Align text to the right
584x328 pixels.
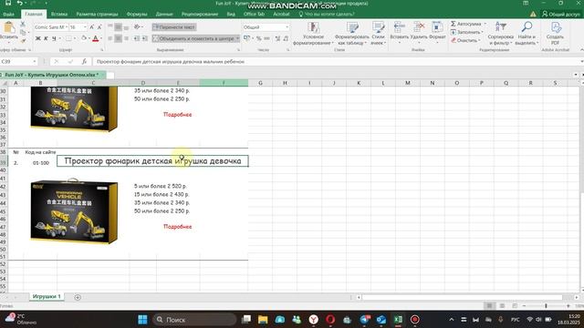pyautogui.click(x=126, y=38)
